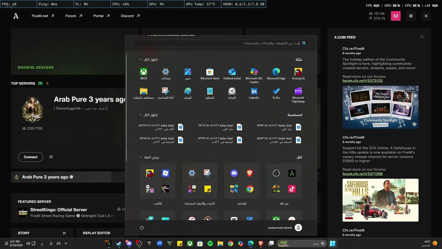The image size is (442, 249).
Task: Expand the Top Servers sort chevron
Action: click(47, 83)
